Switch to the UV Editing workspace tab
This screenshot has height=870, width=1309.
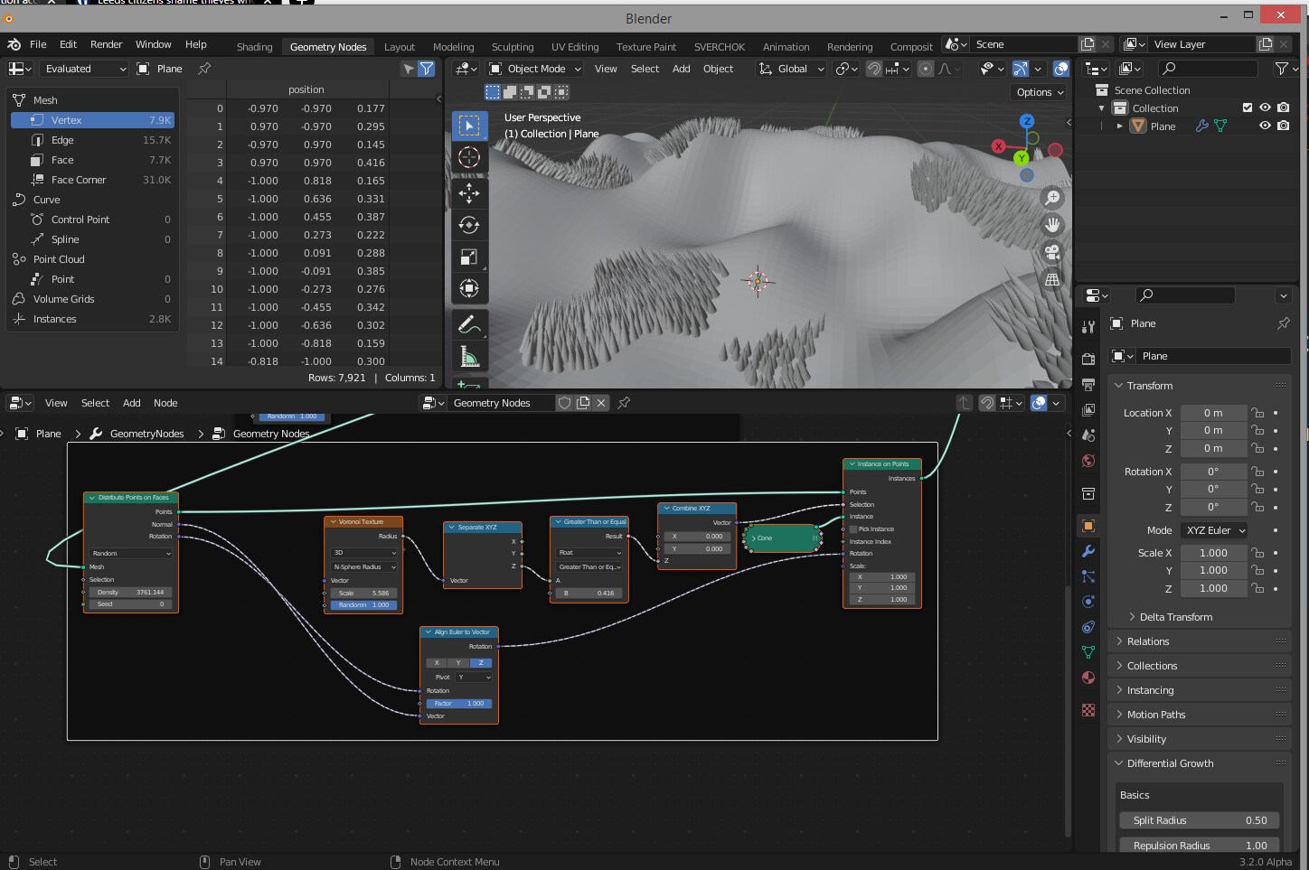(575, 47)
